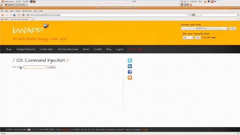Click the Hack button
The height and width of the screenshot is (135, 240).
click(x=232, y=28)
